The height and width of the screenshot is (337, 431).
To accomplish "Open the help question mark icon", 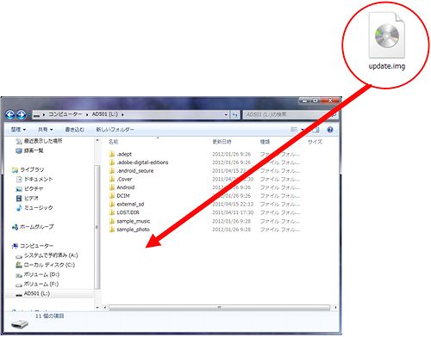I will click(x=330, y=130).
